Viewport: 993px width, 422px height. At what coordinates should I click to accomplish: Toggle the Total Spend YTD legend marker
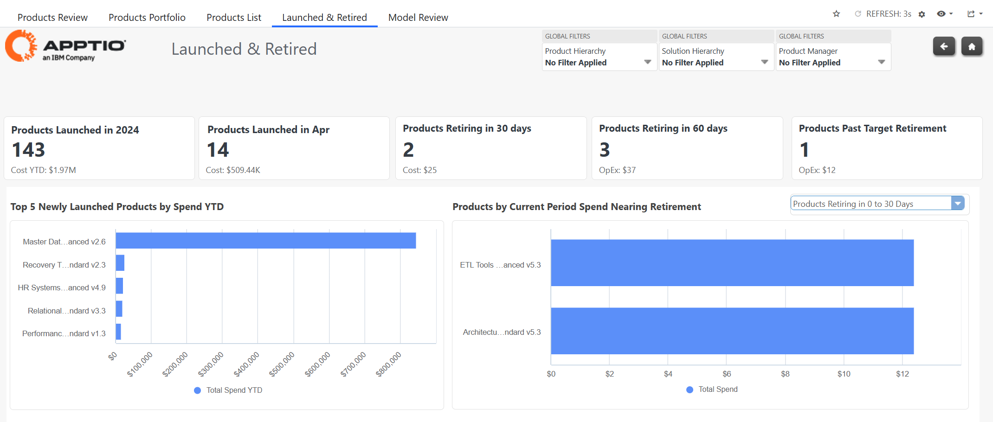pos(198,390)
